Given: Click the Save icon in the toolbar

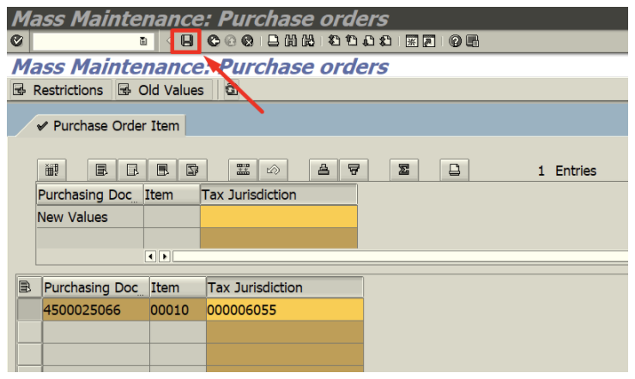Looking at the screenshot, I should (x=186, y=40).
